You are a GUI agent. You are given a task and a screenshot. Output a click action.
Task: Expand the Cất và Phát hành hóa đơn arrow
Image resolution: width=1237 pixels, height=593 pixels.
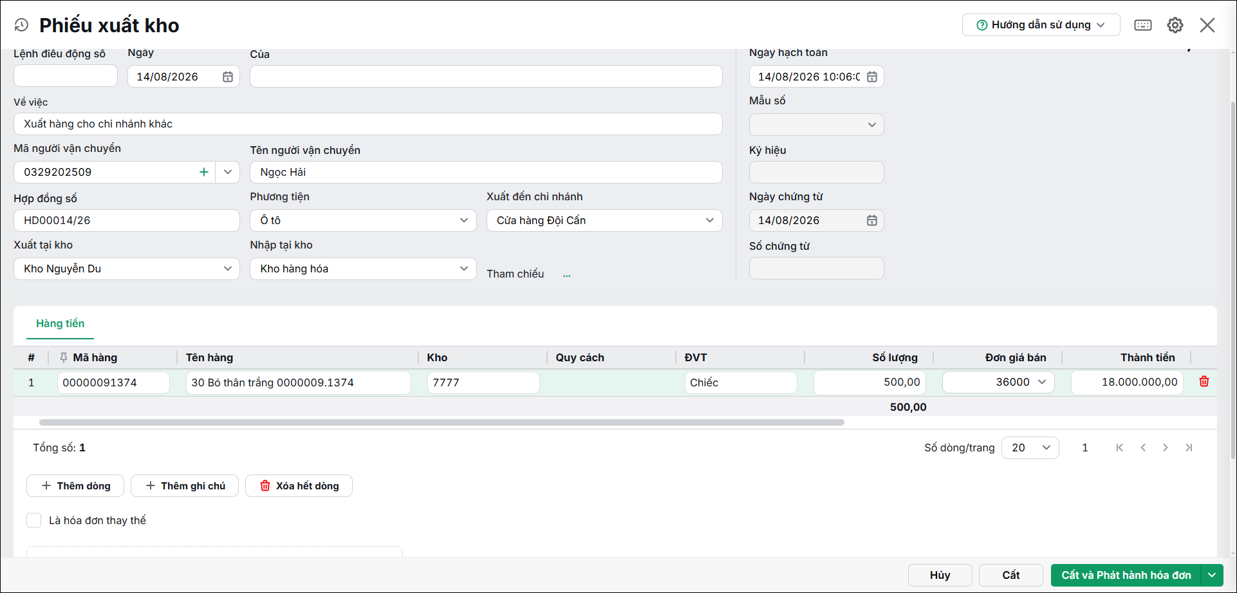point(1212,575)
